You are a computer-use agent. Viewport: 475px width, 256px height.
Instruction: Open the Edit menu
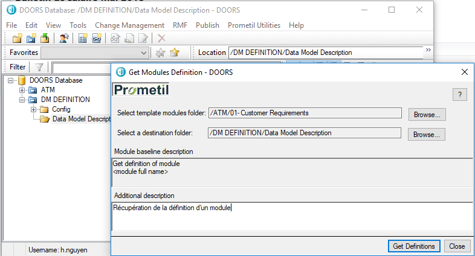[31, 25]
